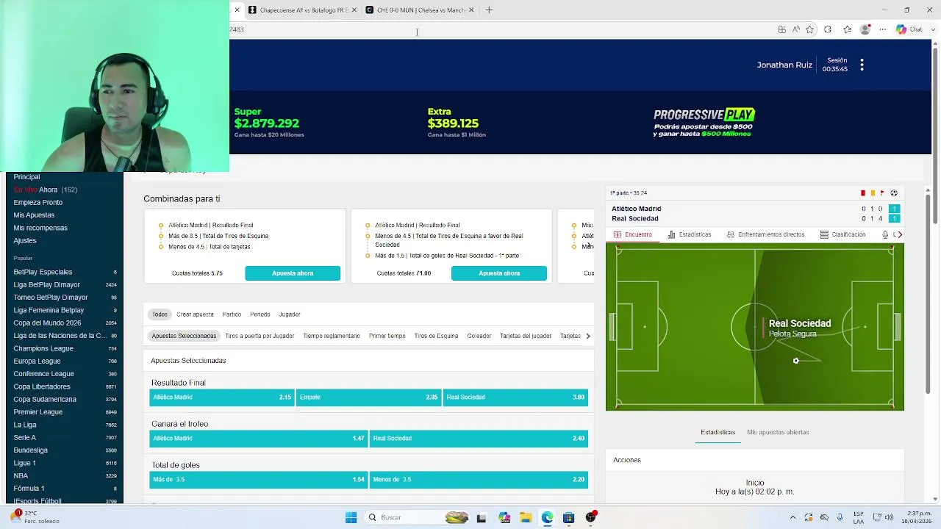Image resolution: width=941 pixels, height=529 pixels.
Task: Select the Tiros de Esquina category
Action: [x=436, y=336]
